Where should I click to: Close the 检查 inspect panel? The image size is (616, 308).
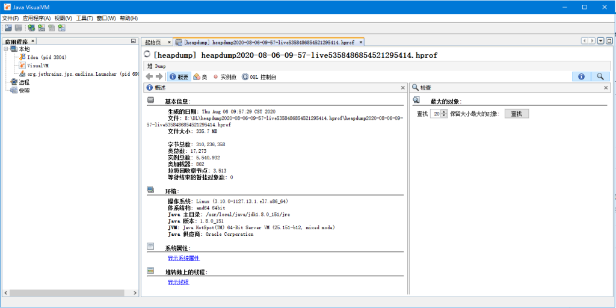[x=606, y=88]
